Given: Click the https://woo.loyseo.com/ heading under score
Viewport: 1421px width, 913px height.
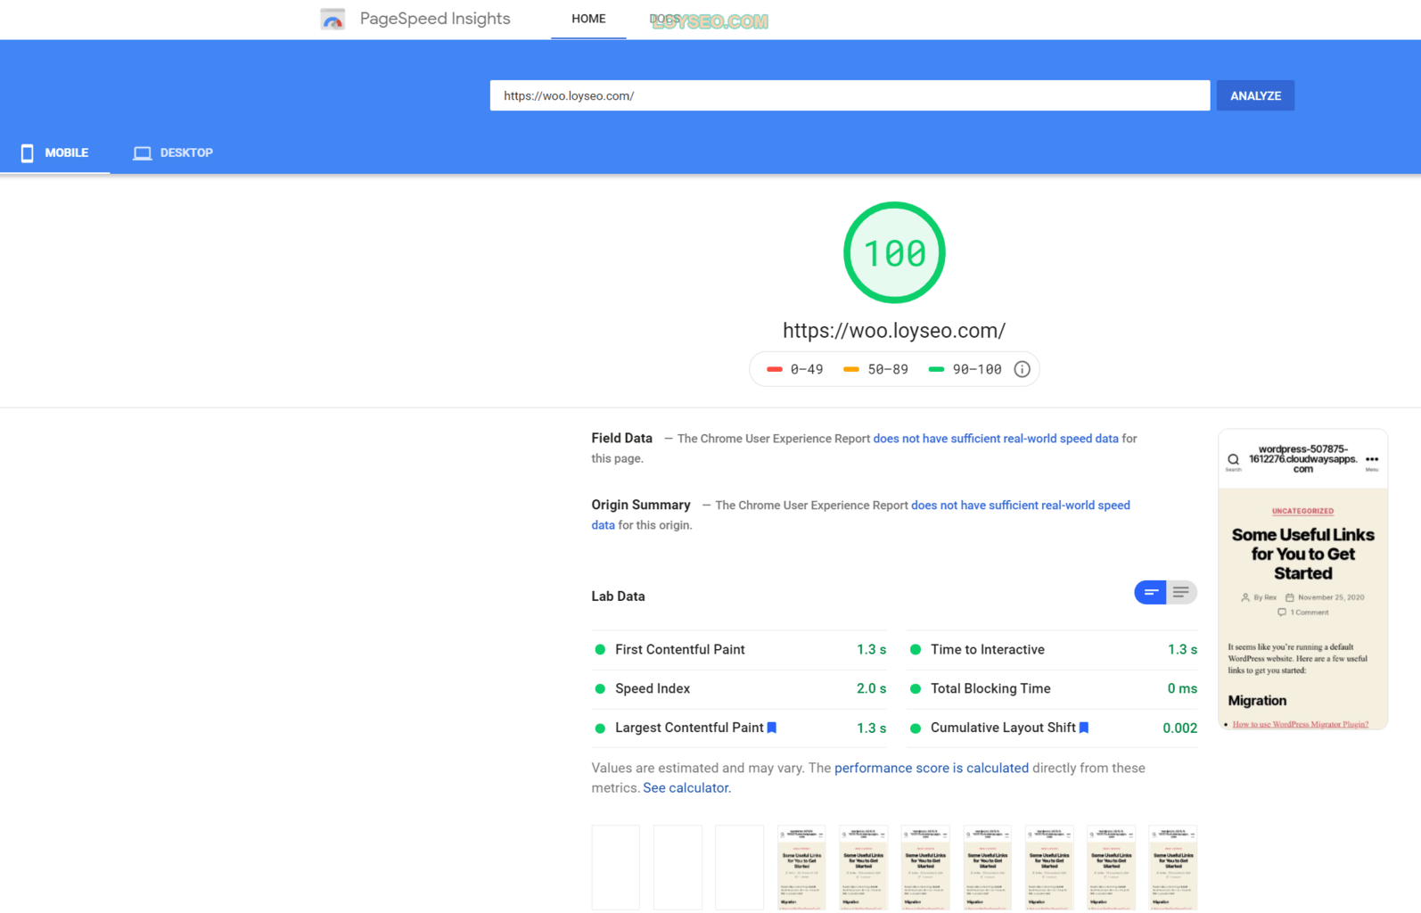Looking at the screenshot, I should 894,331.
